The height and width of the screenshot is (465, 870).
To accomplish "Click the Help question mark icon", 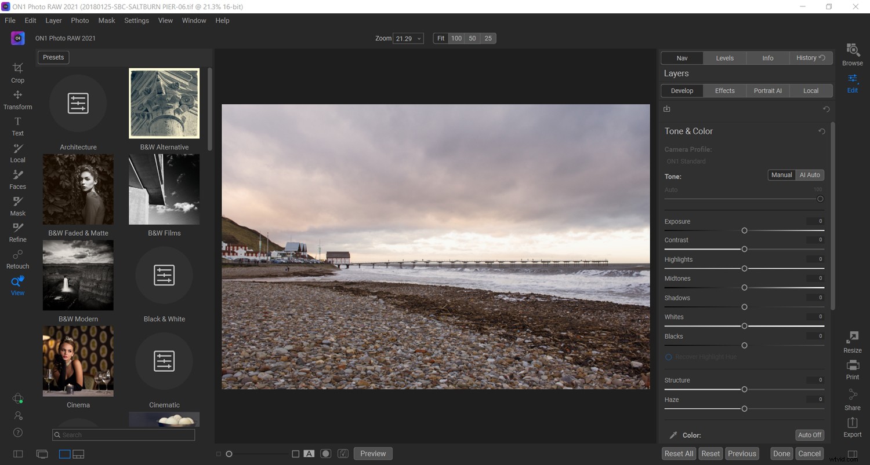I will pos(17,432).
